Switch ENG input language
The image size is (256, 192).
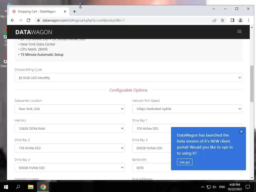[222, 187]
